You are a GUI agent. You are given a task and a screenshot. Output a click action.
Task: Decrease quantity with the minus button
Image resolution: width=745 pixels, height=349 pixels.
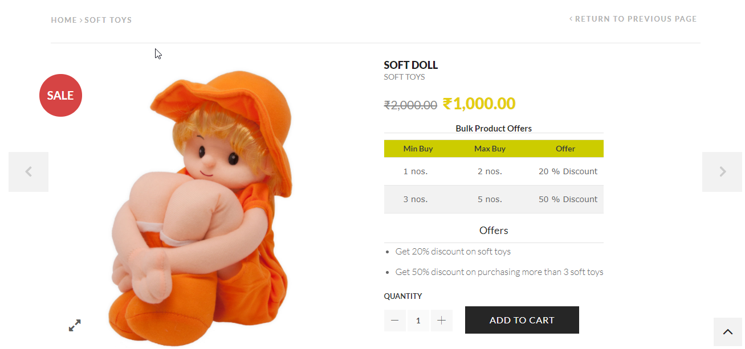click(x=394, y=321)
